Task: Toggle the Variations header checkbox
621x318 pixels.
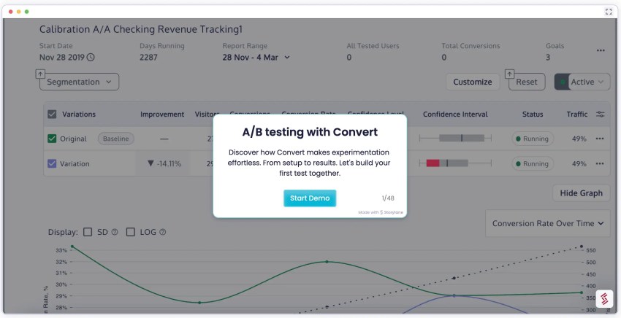Action: point(52,115)
